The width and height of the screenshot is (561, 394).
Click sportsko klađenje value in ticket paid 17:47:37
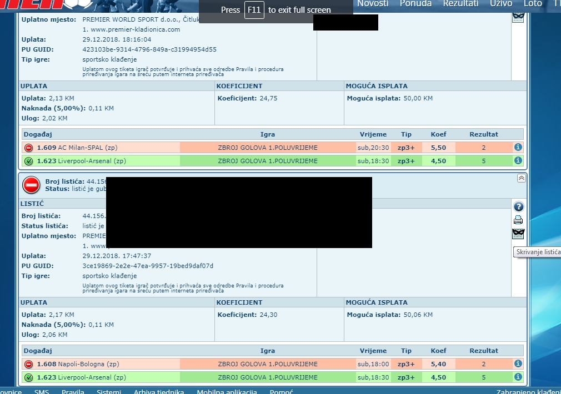click(109, 276)
